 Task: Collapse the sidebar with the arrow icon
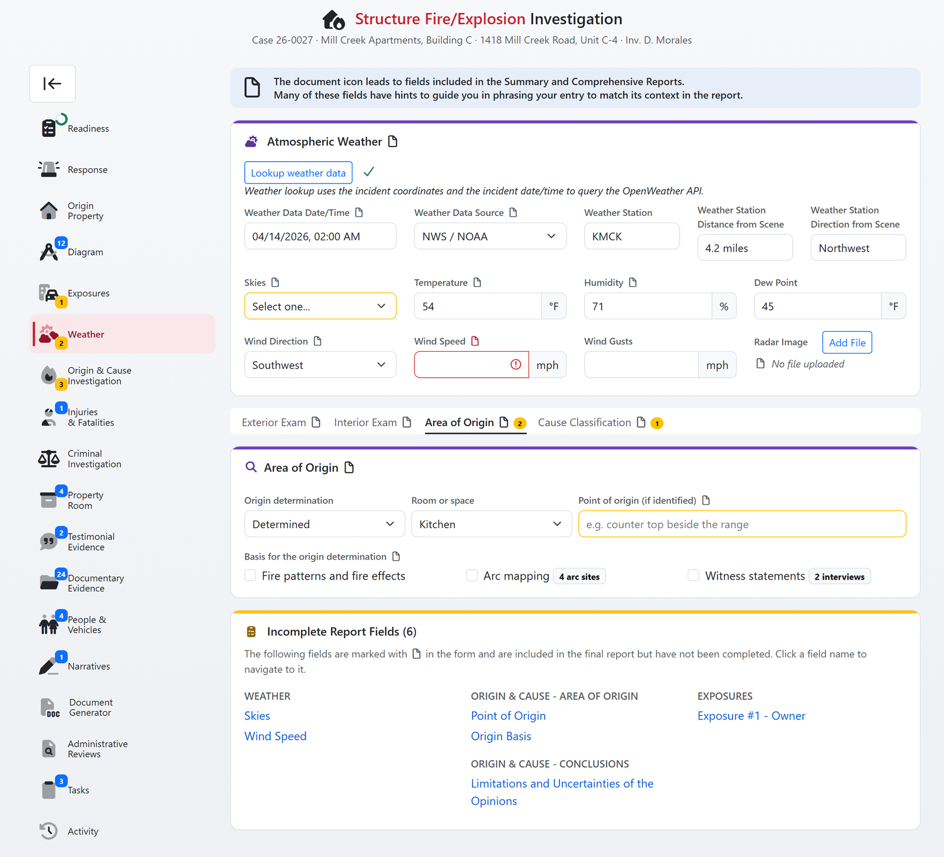pos(53,84)
